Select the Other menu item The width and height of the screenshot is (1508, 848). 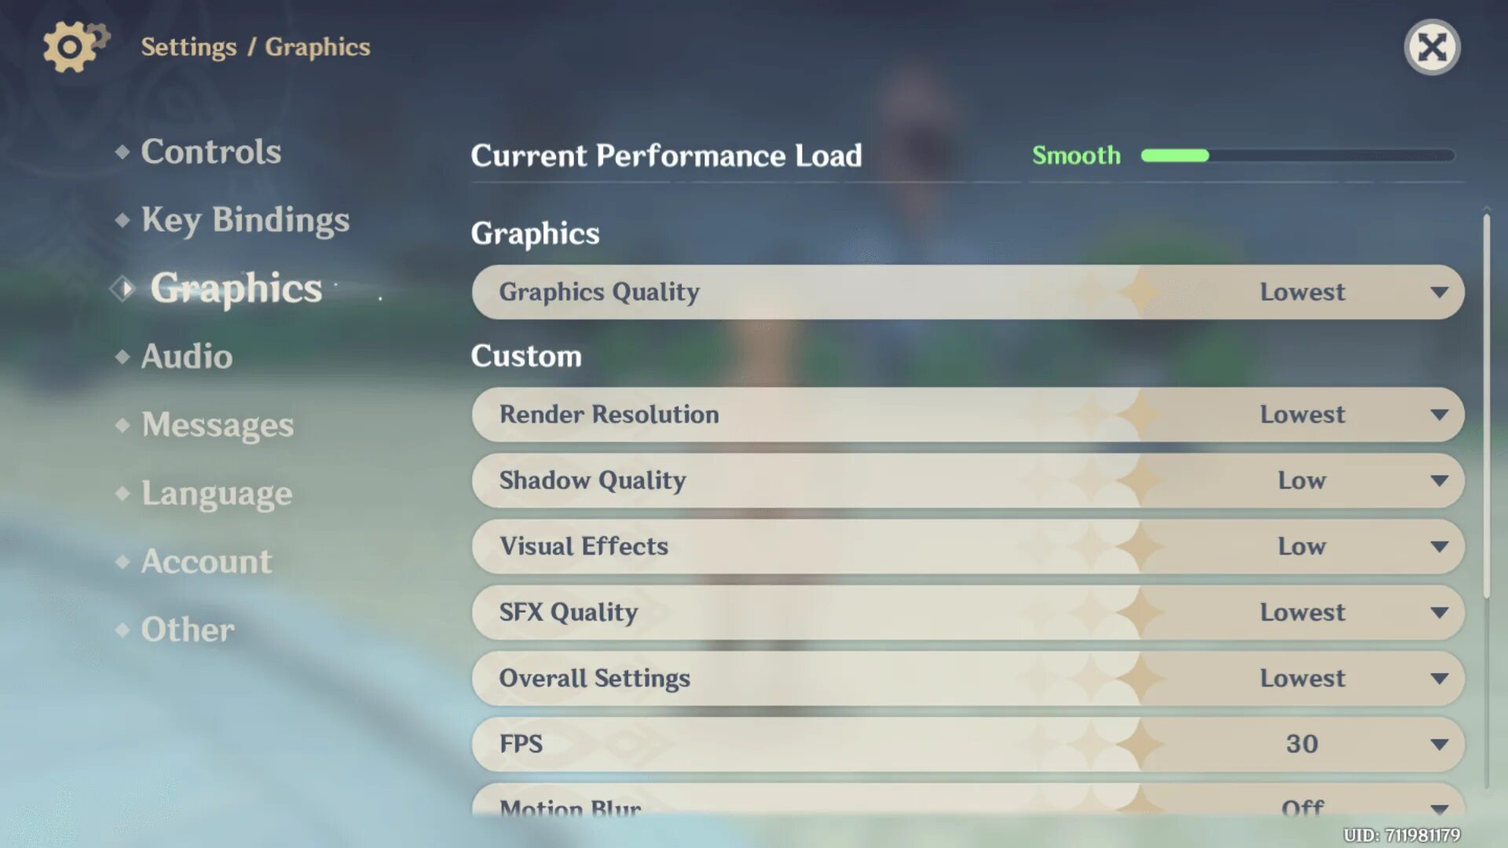click(x=188, y=630)
